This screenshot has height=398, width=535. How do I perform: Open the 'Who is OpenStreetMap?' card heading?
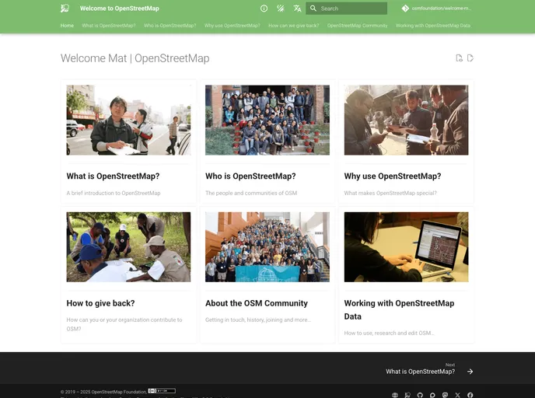pyautogui.click(x=250, y=176)
